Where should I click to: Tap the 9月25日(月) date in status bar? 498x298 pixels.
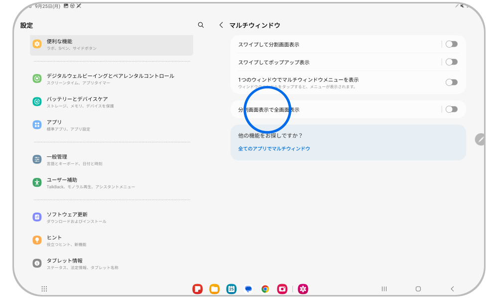(x=47, y=6)
